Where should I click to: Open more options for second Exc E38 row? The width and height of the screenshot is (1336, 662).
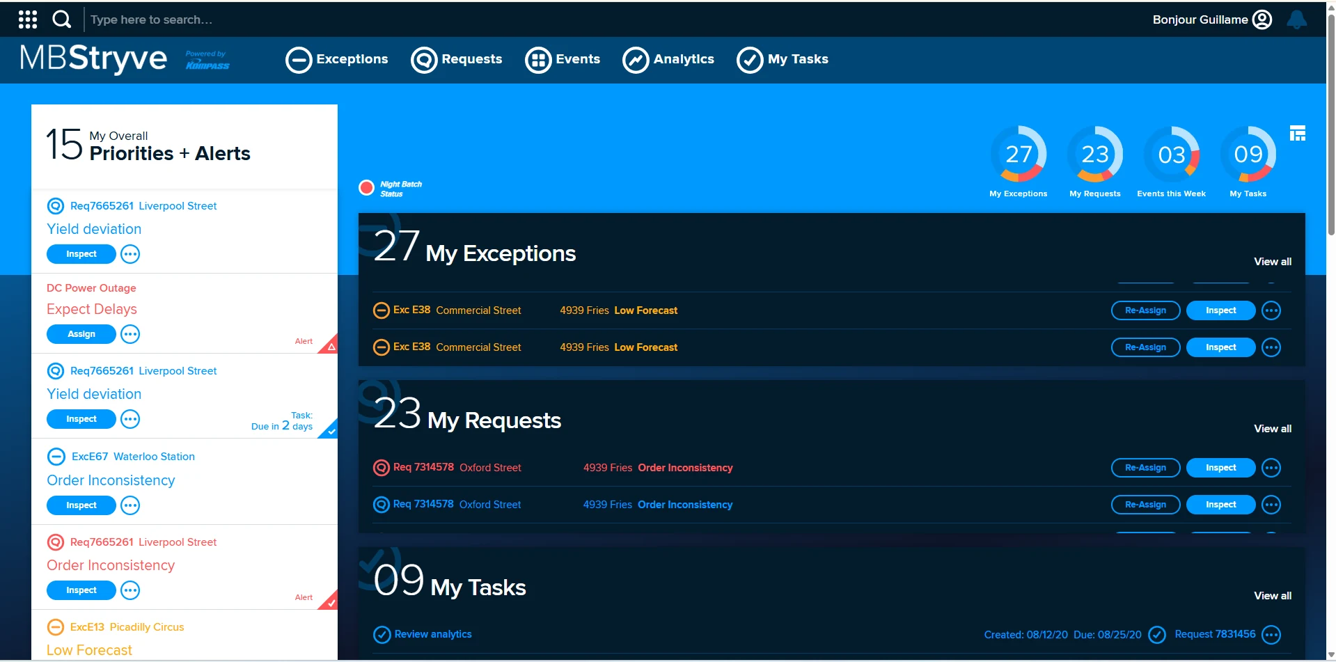click(x=1271, y=347)
